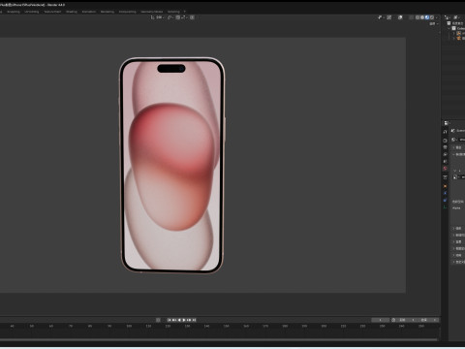This screenshot has height=349, width=465.
Task: Open the green Object Data properties tab
Action: coord(445,207)
